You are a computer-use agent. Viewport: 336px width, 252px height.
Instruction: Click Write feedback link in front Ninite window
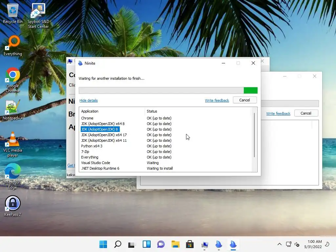pyautogui.click(x=217, y=100)
